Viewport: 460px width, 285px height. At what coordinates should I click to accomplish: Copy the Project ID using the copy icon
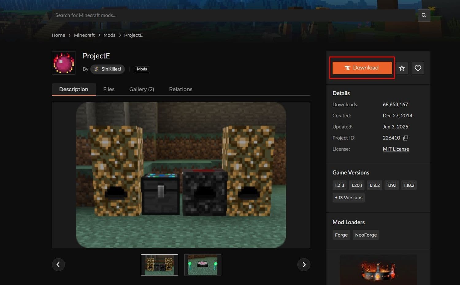tap(405, 138)
